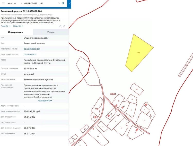The image size is (193, 146).
Task: Click parcel 5 on the map
Action: pyautogui.click(x=131, y=110)
